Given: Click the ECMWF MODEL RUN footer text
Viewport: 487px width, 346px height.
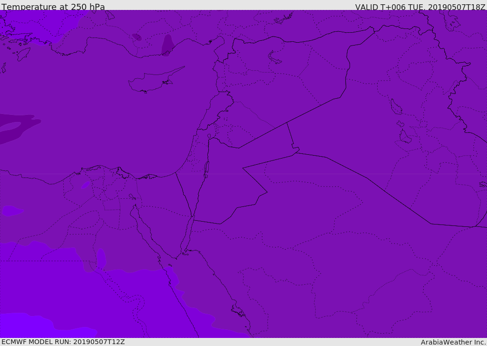Looking at the screenshot, I should point(63,342).
